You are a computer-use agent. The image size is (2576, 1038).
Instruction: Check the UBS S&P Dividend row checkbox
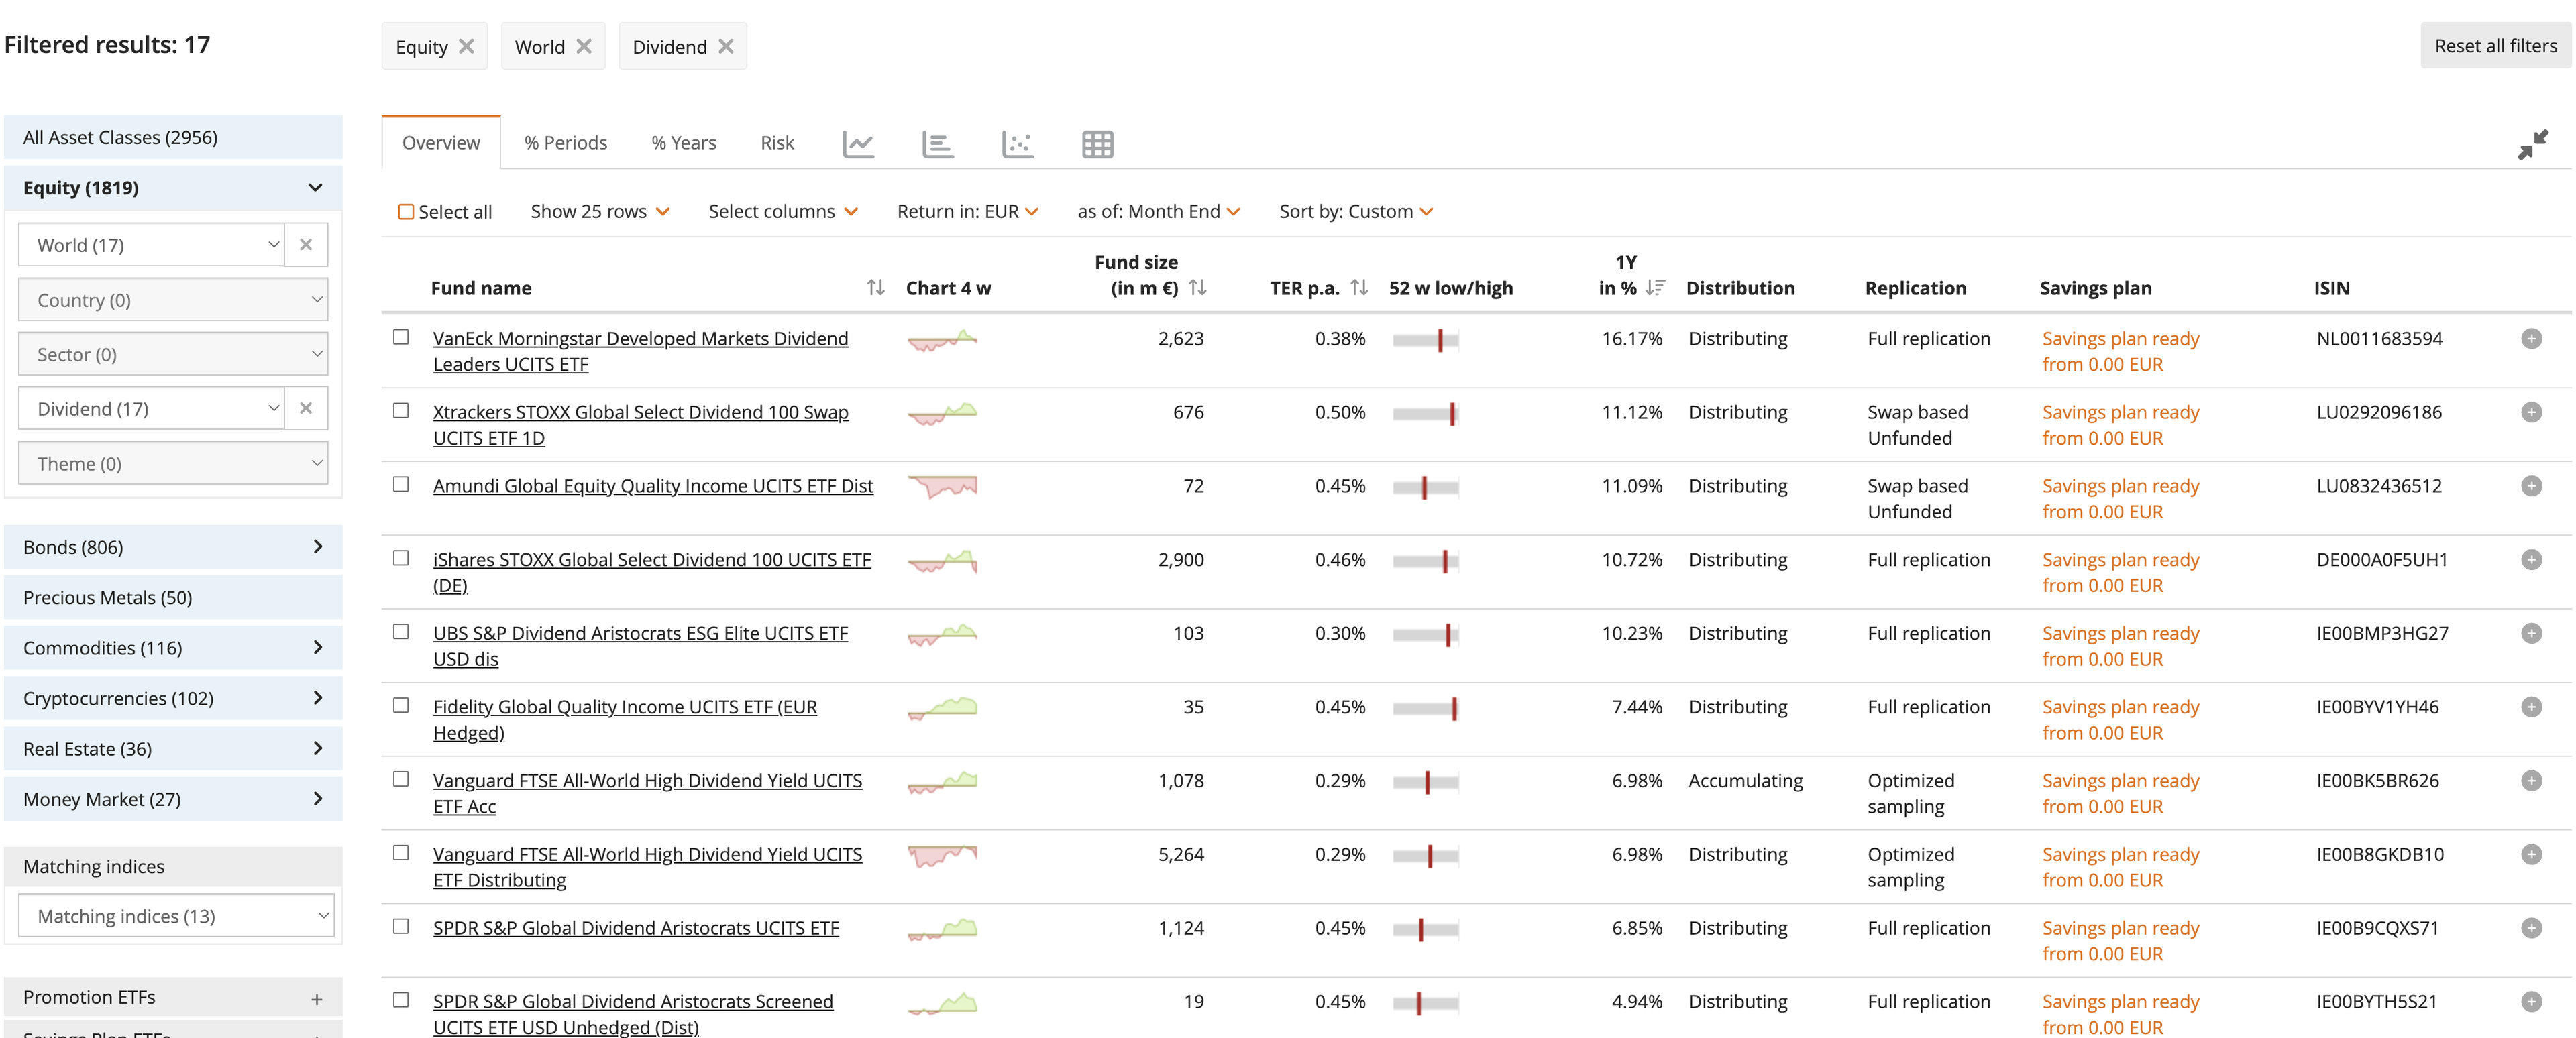point(401,632)
